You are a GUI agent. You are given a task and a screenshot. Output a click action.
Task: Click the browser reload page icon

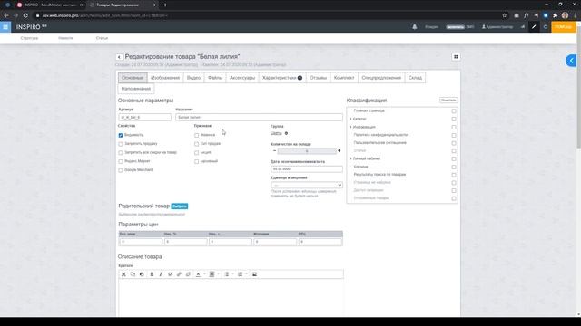[25, 15]
